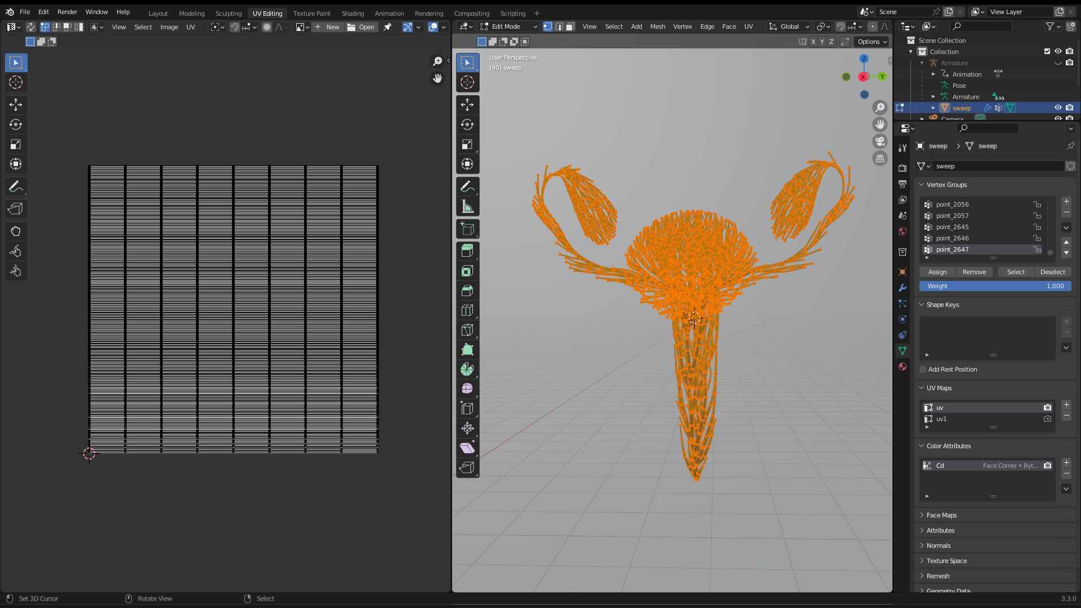
Task: Select the Inset Faces tool
Action: (467, 271)
